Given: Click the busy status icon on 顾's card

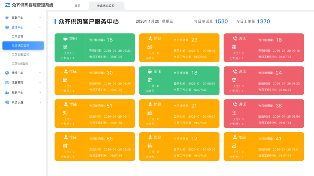Looking at the screenshot, I should [x=150, y=104].
